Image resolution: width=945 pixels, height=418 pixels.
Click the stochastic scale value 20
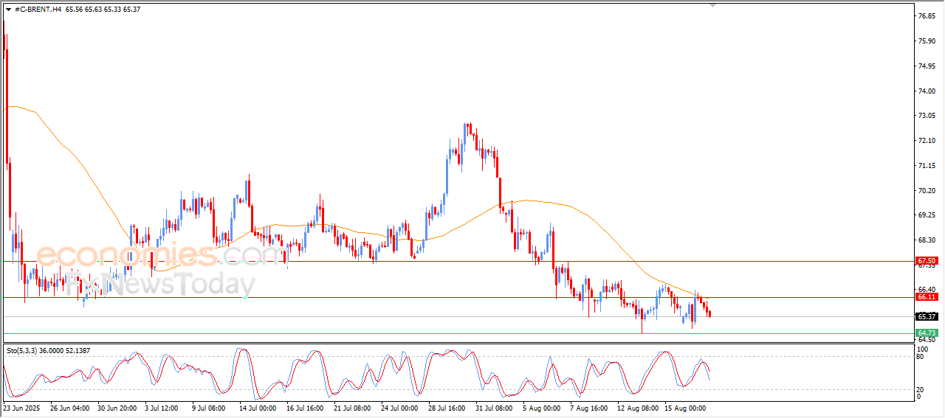click(920, 389)
